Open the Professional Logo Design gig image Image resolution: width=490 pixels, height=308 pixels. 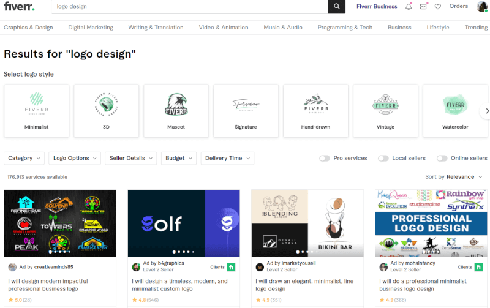pyautogui.click(x=431, y=223)
